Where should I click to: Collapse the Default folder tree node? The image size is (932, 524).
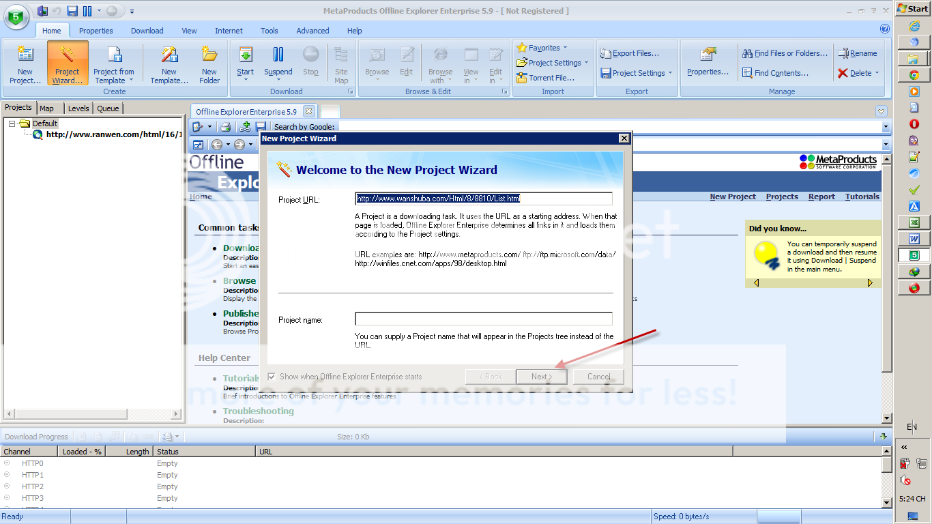click(x=12, y=123)
